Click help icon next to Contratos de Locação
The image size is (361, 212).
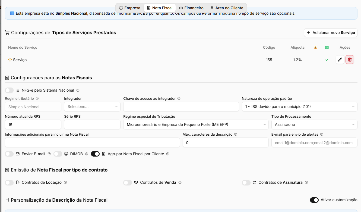tap(65, 182)
